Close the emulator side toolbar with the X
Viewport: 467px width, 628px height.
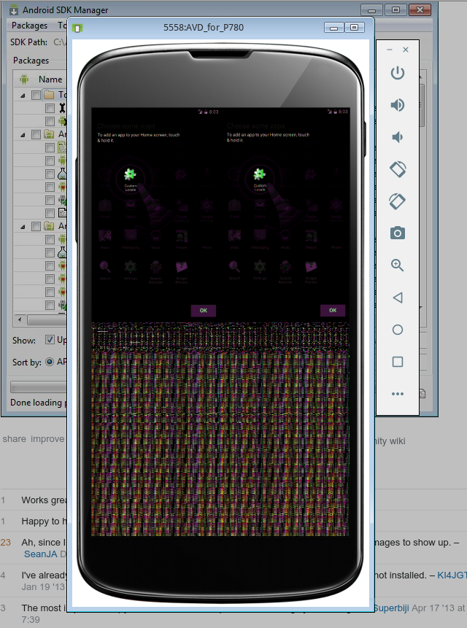406,50
